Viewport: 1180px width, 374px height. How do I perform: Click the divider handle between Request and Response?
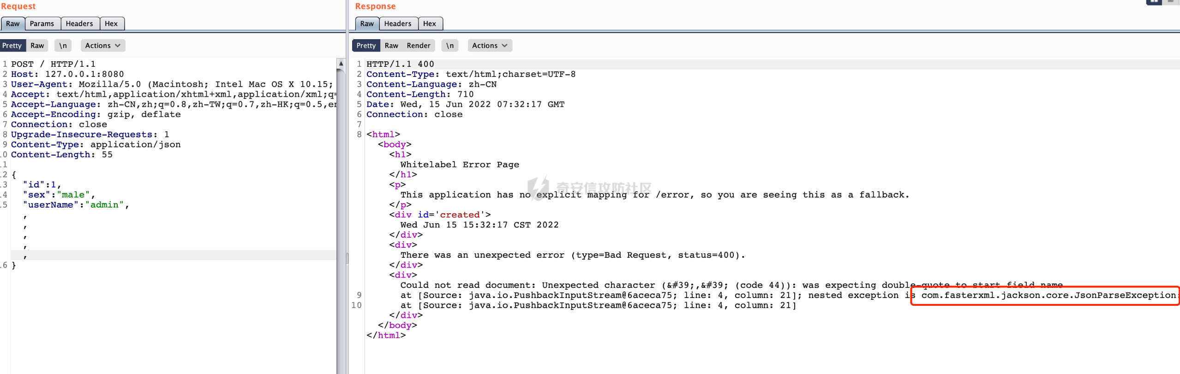[x=347, y=258]
